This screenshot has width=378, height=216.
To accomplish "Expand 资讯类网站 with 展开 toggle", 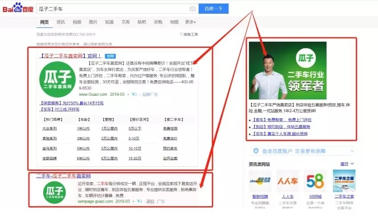I will 347,164.
